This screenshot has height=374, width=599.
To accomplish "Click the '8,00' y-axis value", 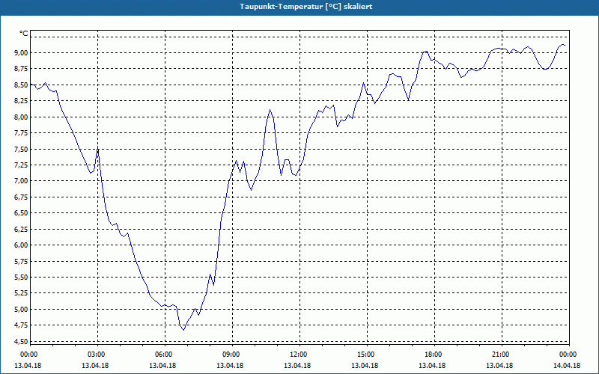I will pyautogui.click(x=22, y=117).
